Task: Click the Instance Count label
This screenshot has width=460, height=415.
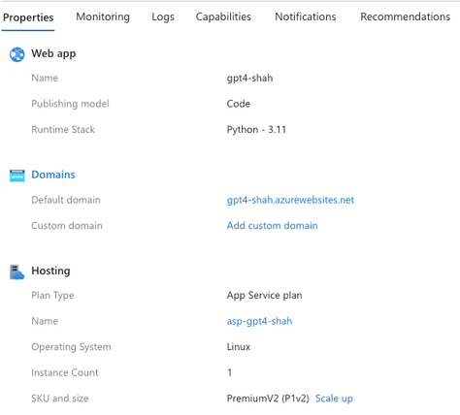Action: coord(65,372)
